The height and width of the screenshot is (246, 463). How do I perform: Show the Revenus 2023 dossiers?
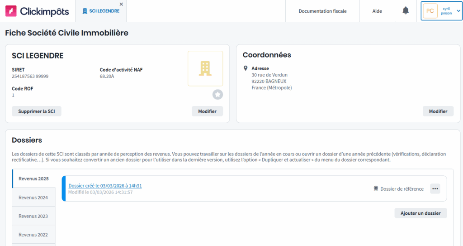coord(33,216)
